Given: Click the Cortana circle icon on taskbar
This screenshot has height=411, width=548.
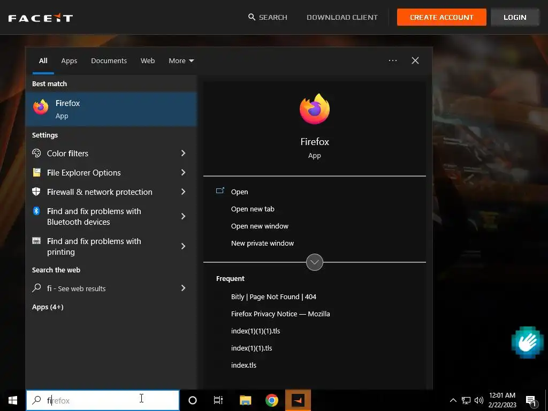Looking at the screenshot, I should click(193, 400).
